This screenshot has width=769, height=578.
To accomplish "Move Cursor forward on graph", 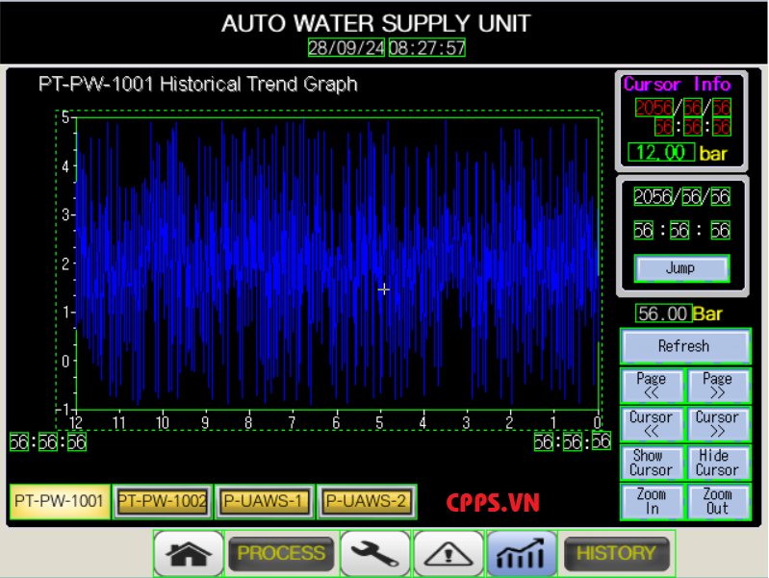I will pos(717,424).
